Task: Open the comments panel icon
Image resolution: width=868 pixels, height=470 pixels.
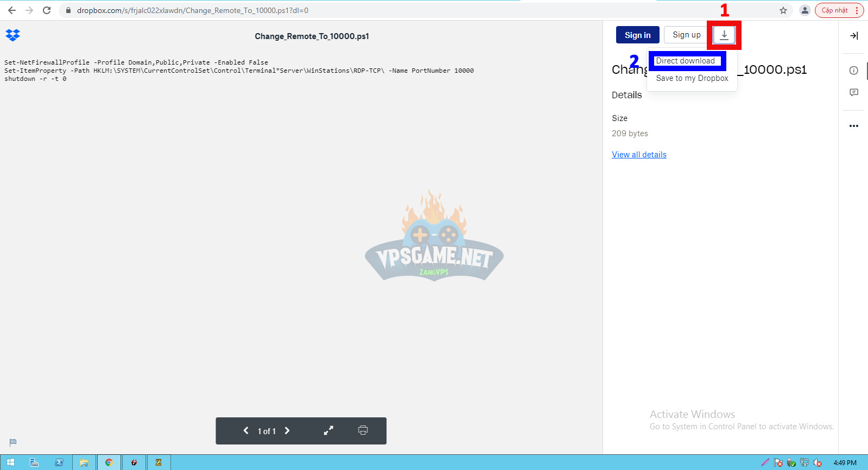Action: 853,93
